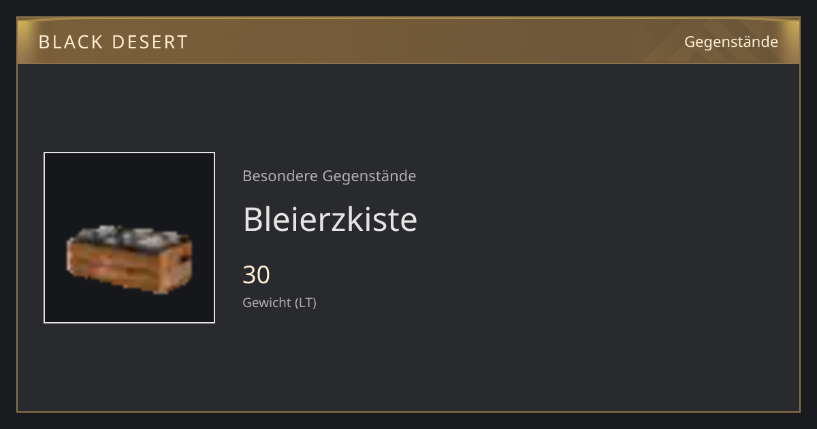Click the word Besondere above item name
This screenshot has width=817, height=429.
(x=280, y=176)
